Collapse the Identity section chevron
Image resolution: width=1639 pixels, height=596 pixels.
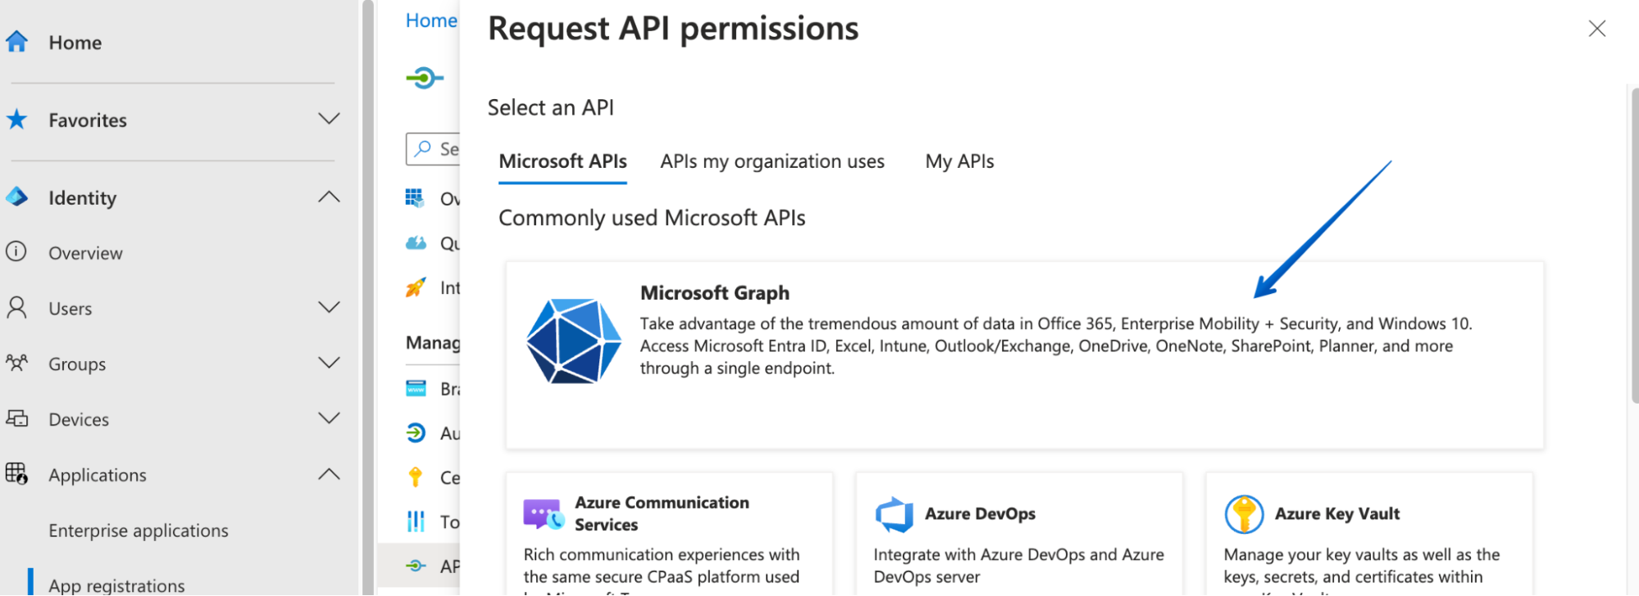(x=329, y=197)
